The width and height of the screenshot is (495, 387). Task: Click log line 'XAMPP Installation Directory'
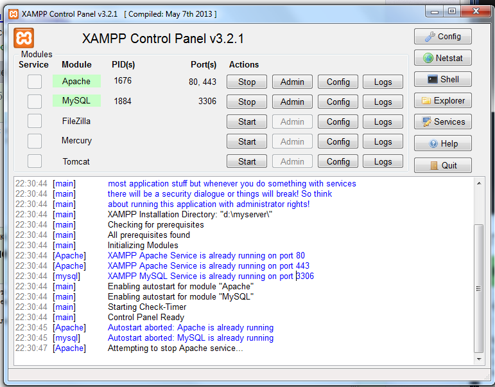pos(190,214)
